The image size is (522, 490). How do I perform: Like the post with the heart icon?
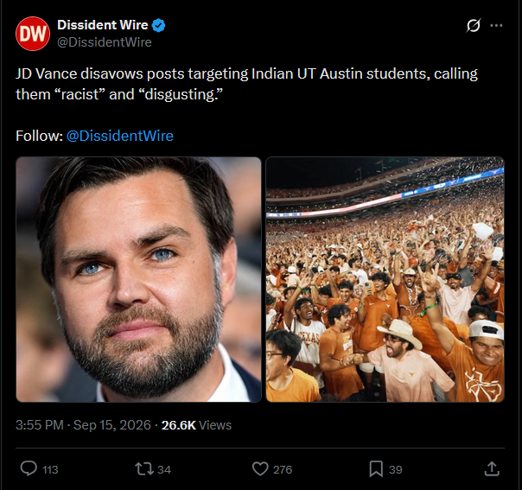pyautogui.click(x=260, y=468)
